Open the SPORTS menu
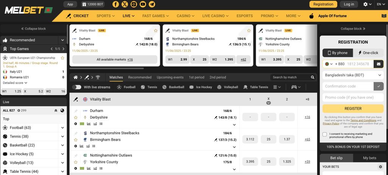 [106, 16]
